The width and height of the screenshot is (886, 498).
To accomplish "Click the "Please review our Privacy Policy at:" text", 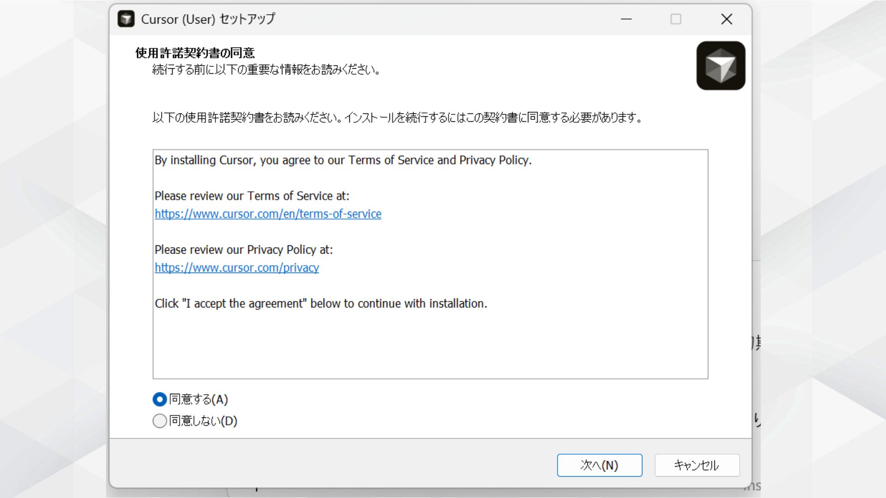I will tap(244, 250).
